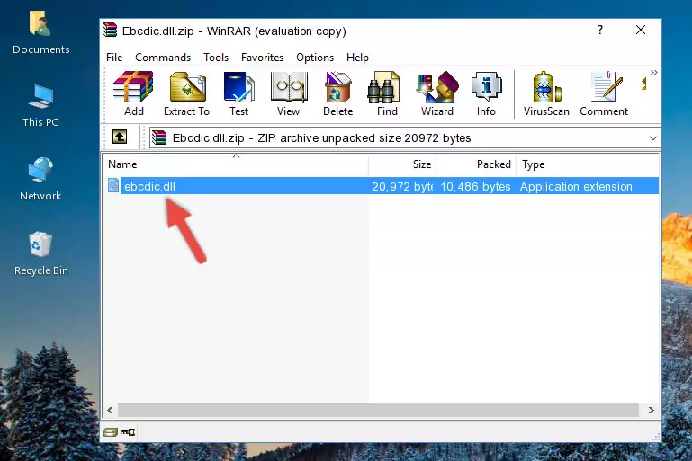Close the WinRAR window
The image size is (692, 461).
641,30
